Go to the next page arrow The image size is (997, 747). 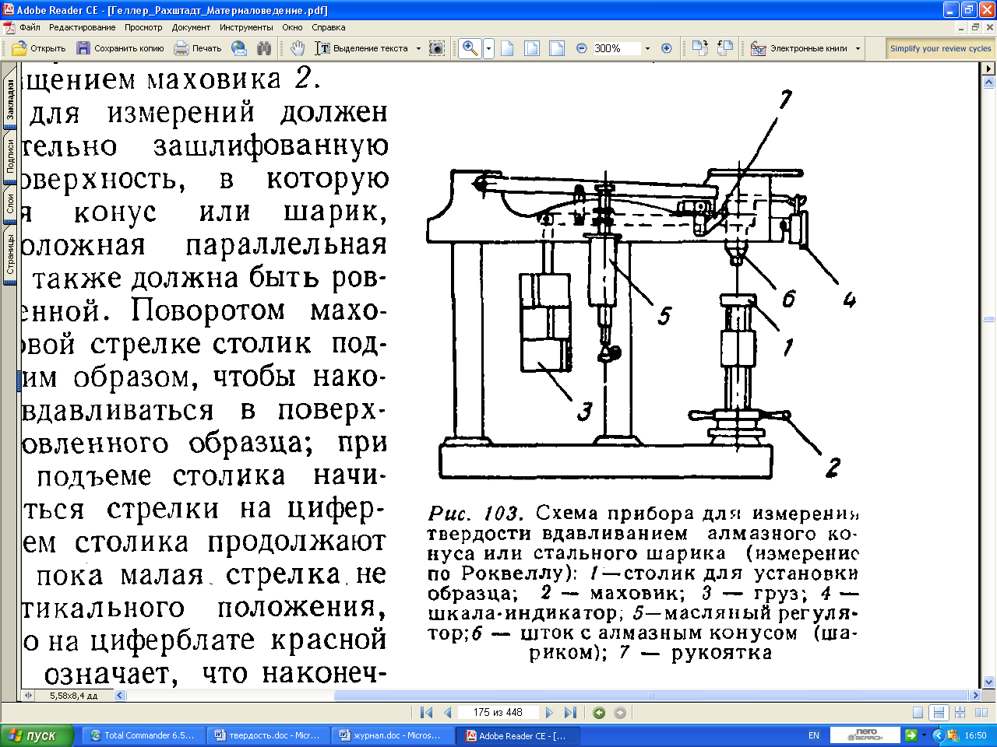(549, 712)
